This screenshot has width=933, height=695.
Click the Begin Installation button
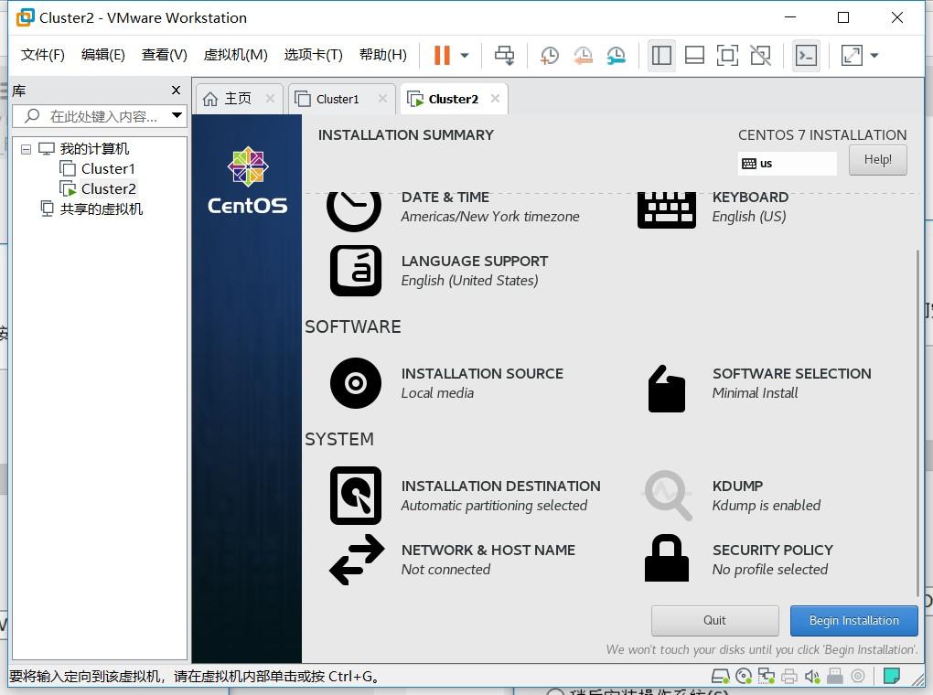click(853, 621)
